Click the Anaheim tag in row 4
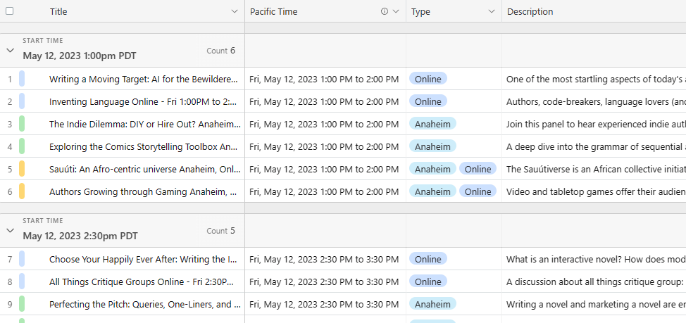Viewport: 686px width, 323px height. click(x=432, y=146)
